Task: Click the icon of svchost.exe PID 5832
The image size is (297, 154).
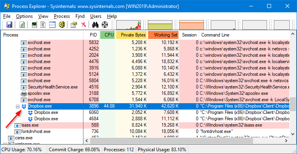Action: coord(24,43)
